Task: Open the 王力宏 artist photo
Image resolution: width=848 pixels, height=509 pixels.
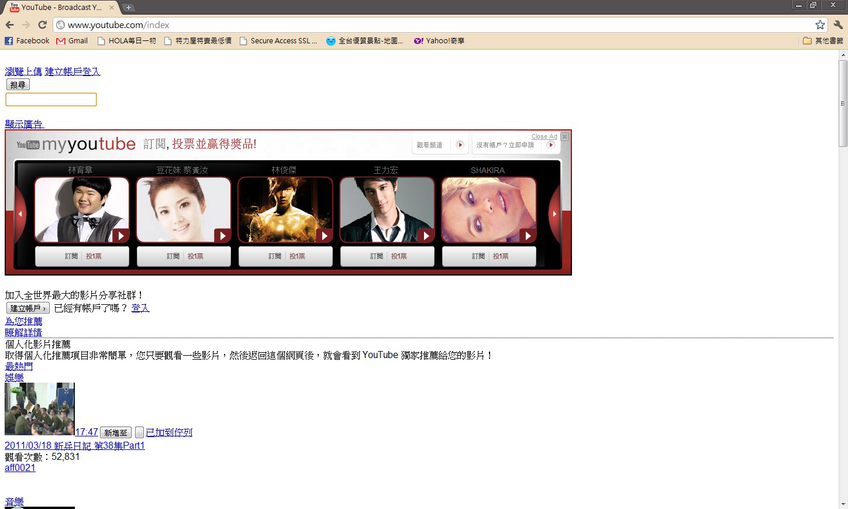Action: 387,210
